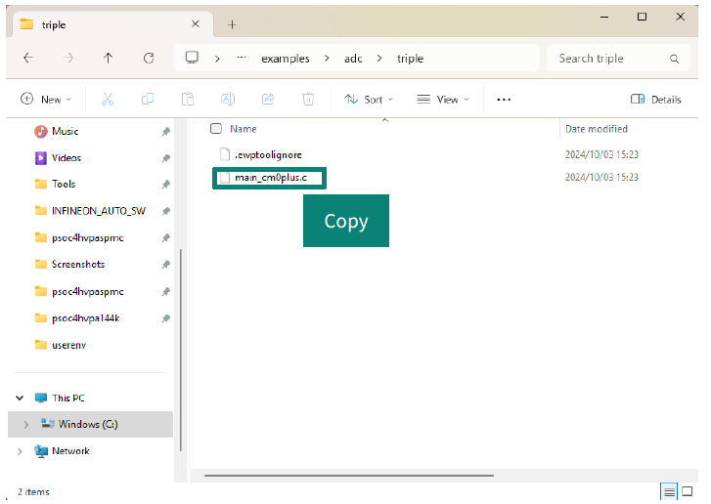Open the View dropdown
Image resolution: width=711 pixels, height=504 pixels.
tap(443, 100)
